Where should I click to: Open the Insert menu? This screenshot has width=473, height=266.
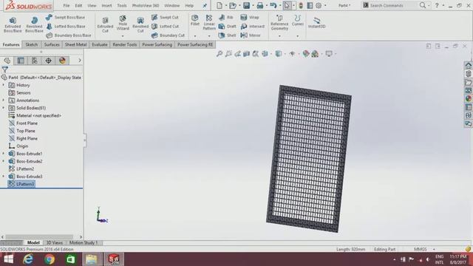[106, 5]
